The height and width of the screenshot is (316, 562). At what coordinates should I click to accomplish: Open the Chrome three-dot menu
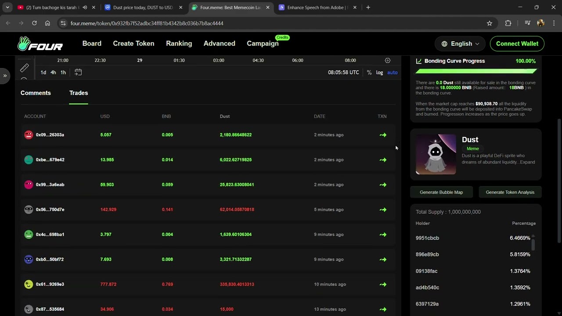(x=554, y=23)
